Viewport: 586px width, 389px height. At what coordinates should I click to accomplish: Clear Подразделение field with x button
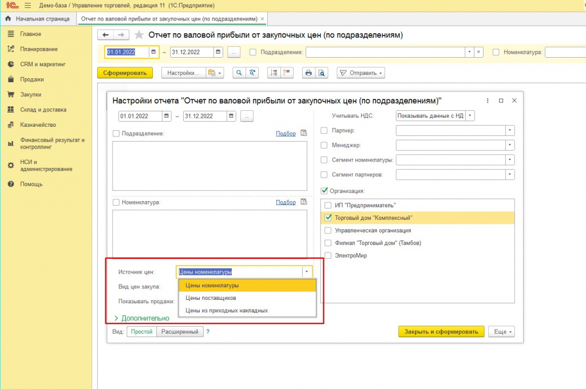(x=479, y=52)
